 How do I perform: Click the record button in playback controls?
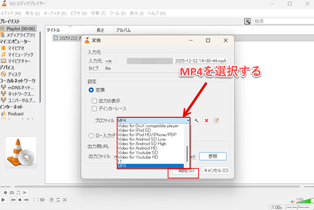point(5,193)
